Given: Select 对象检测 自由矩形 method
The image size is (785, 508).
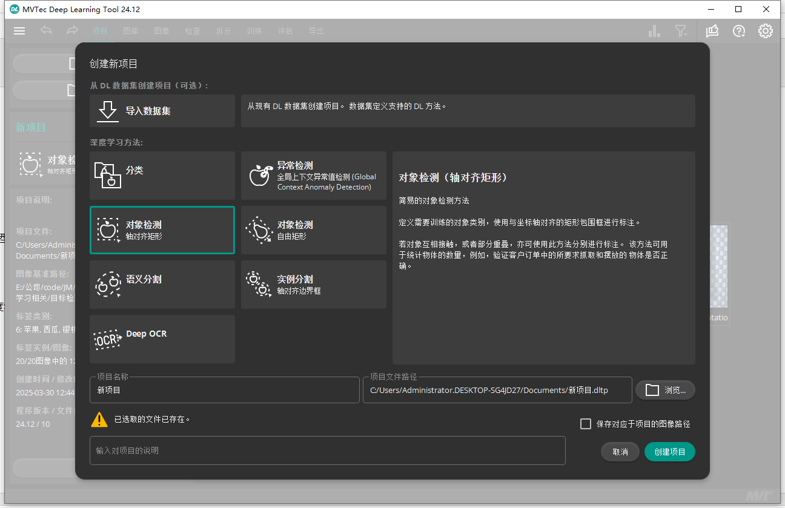Looking at the screenshot, I should click(x=313, y=230).
